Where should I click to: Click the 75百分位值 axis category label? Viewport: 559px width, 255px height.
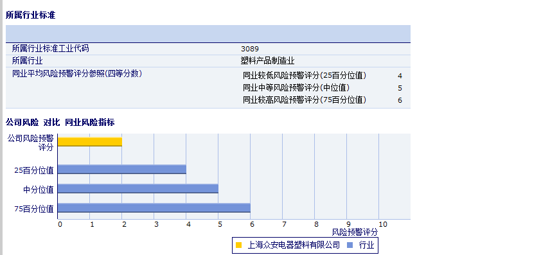coord(34,209)
